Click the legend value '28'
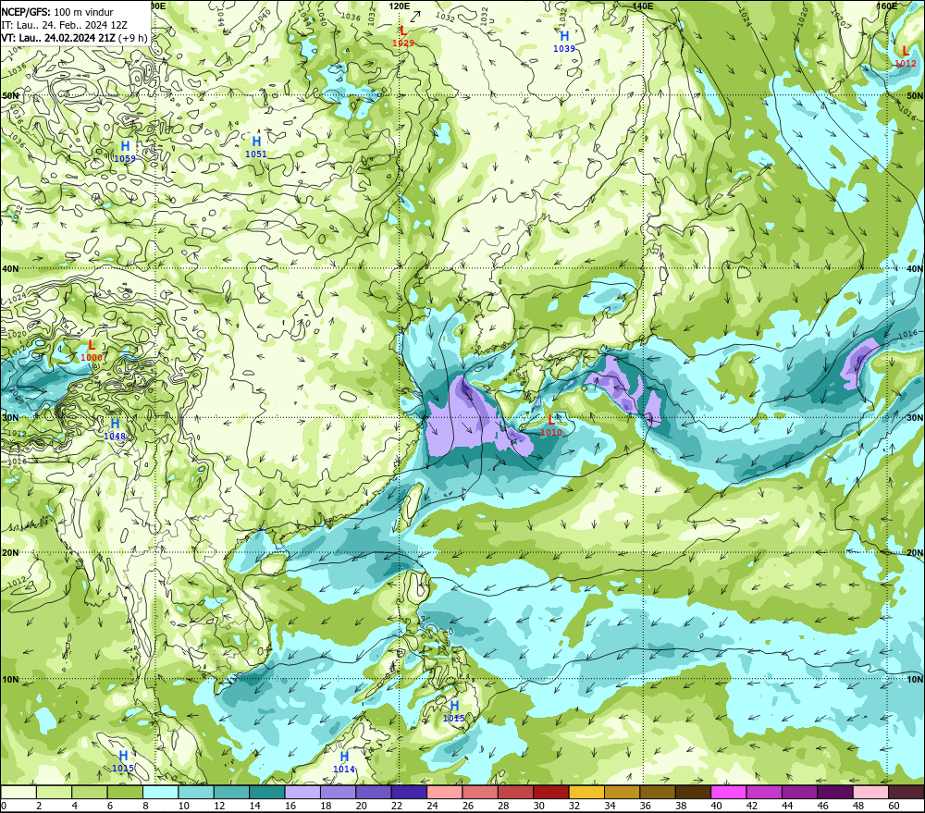925x813 pixels. point(504,806)
